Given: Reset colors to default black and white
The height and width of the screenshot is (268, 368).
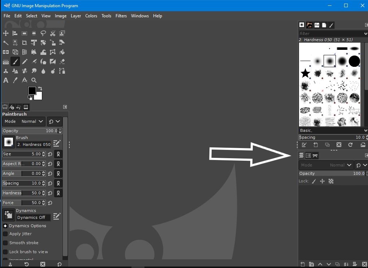Looking at the screenshot, I should [30, 98].
